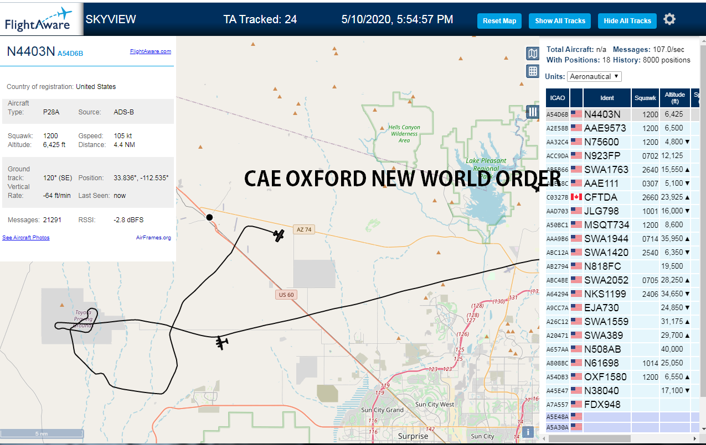Click the Hide All Tracks button
706x445 pixels.
pyautogui.click(x=627, y=21)
